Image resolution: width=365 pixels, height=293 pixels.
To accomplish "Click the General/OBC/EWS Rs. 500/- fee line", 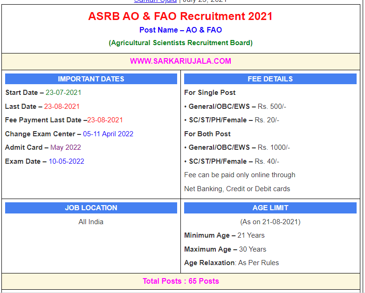I will (x=235, y=107).
